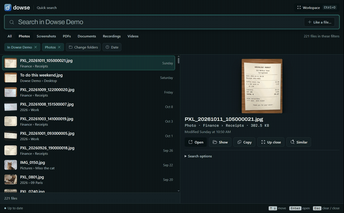
Task: Open the Date filter
Action: tap(112, 47)
